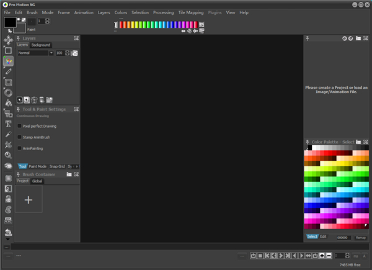Increase the brush size stepper
The width and height of the screenshot is (372, 270).
[48, 19]
